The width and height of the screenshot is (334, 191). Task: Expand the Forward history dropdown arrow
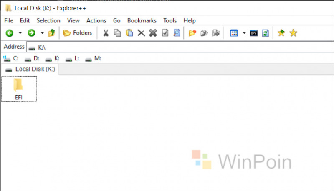tap(42, 33)
